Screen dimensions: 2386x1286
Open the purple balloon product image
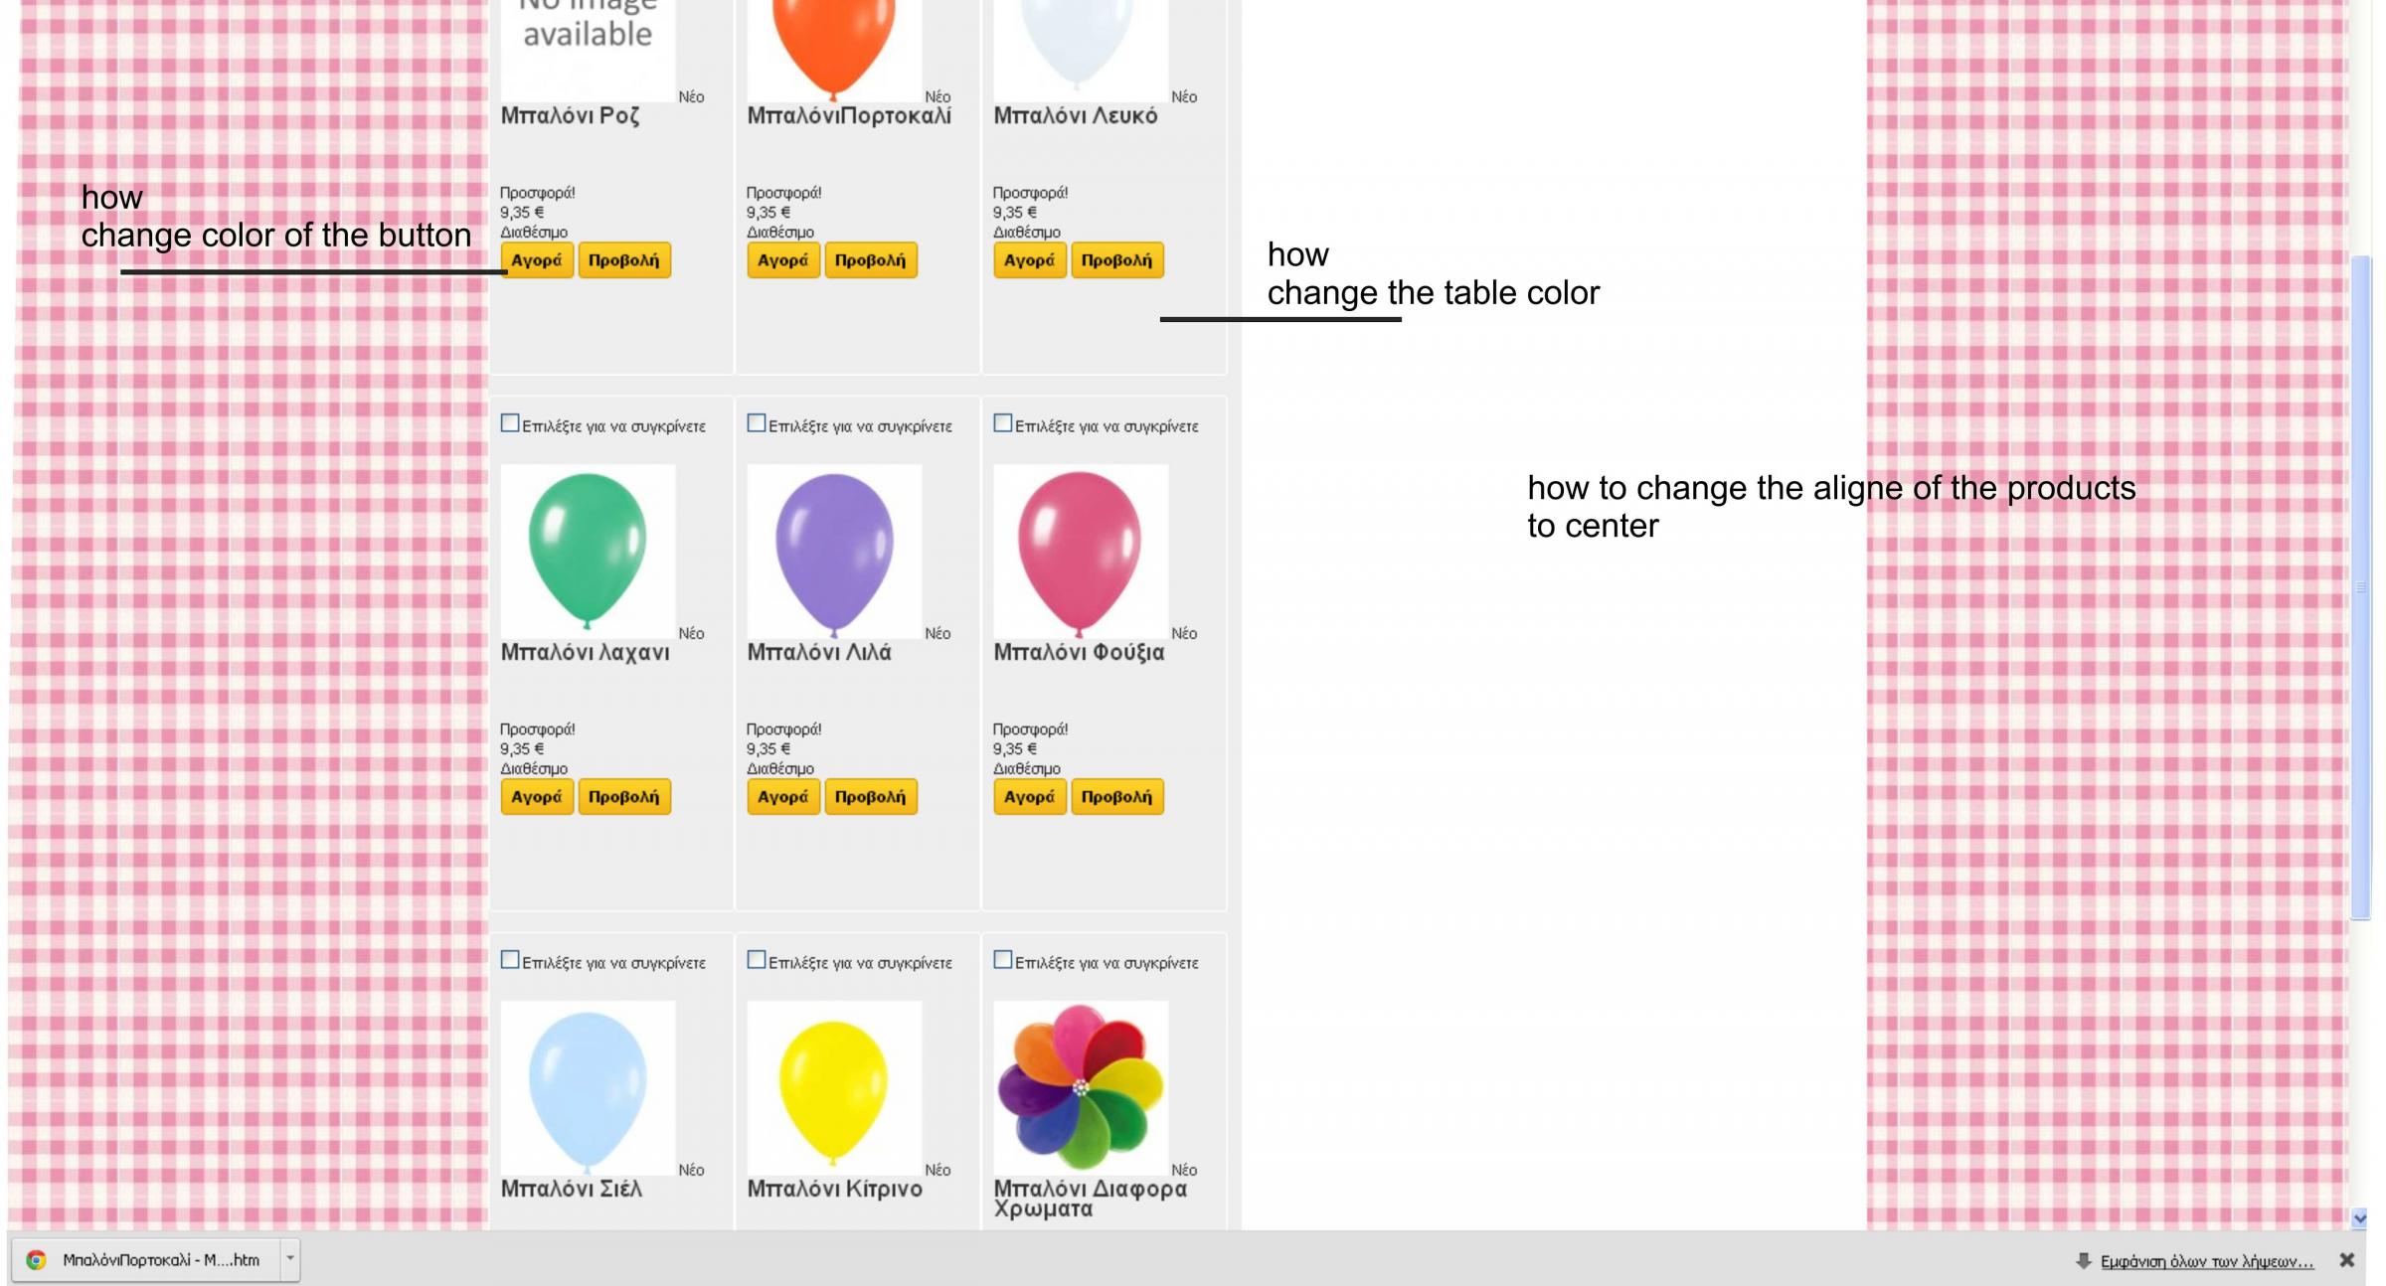click(x=834, y=552)
